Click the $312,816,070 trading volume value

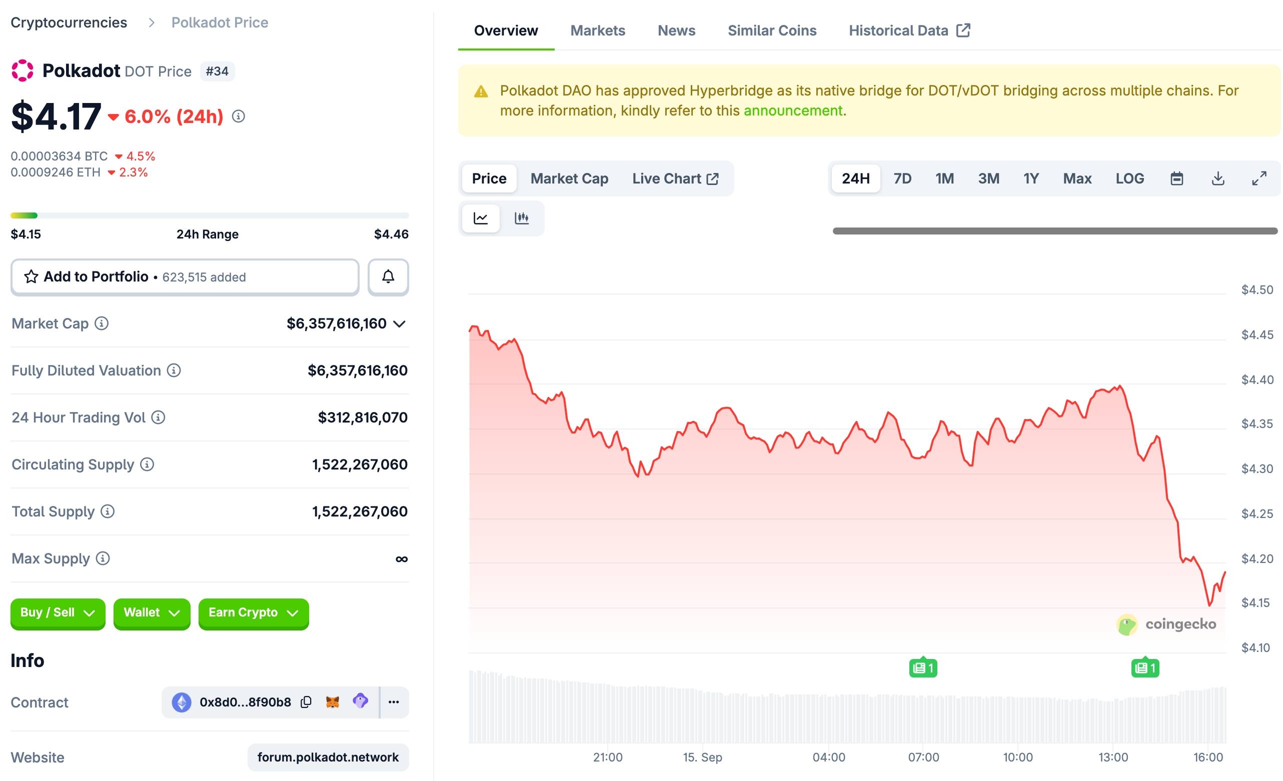click(x=363, y=417)
